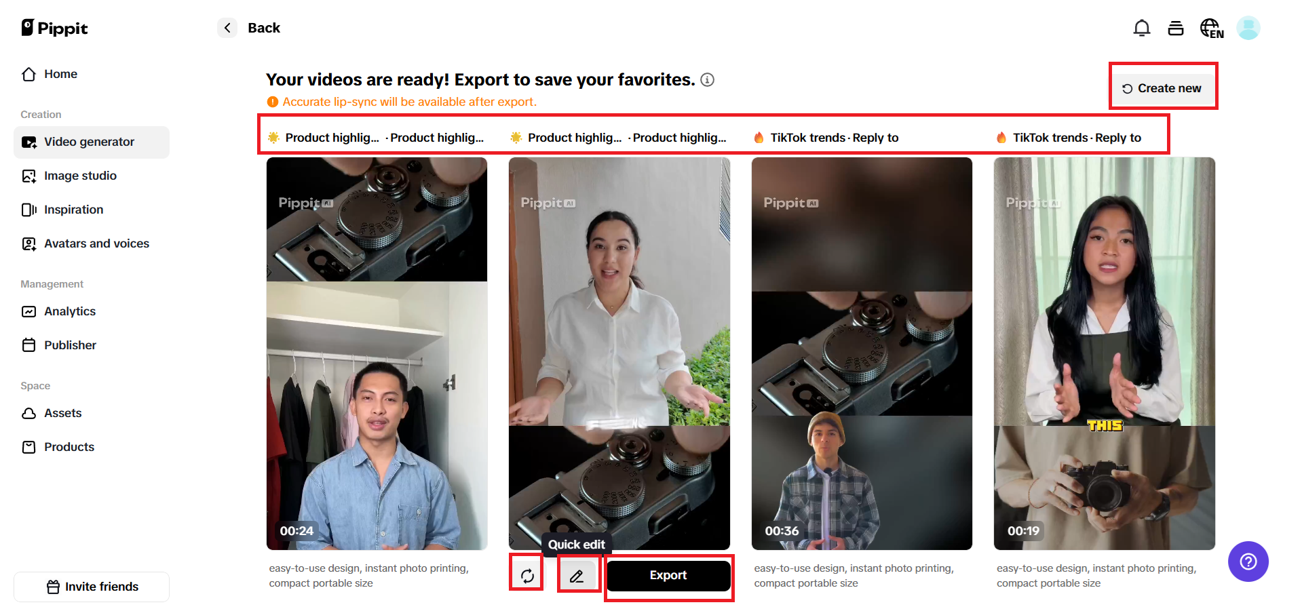This screenshot has height=609, width=1302.
Task: Play the 00:24 video thumbnail
Action: pos(377,353)
